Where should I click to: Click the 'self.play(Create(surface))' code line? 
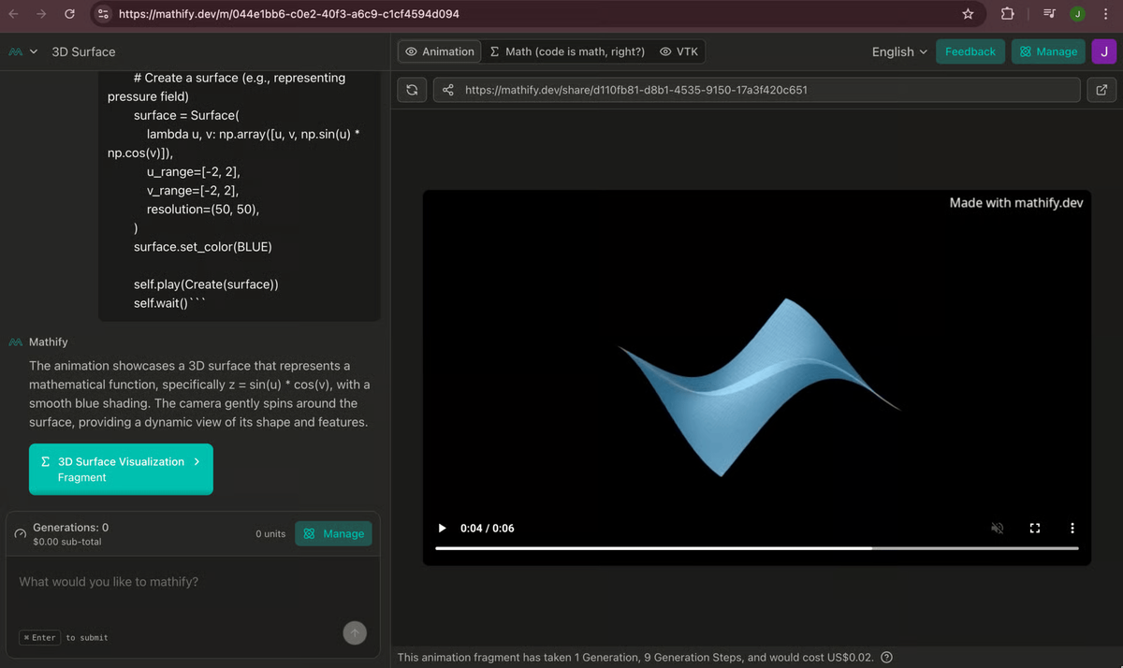[x=206, y=284]
